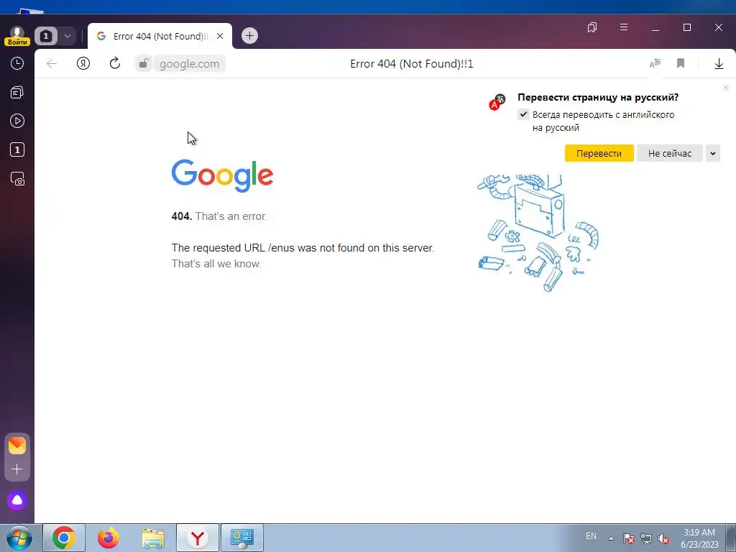Click the Перевести button

[599, 154]
